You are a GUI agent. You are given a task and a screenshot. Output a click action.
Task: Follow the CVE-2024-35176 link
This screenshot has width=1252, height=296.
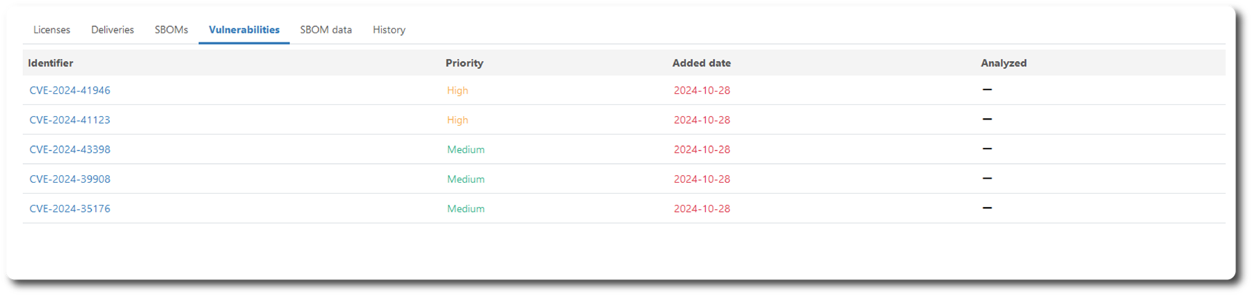(x=70, y=208)
